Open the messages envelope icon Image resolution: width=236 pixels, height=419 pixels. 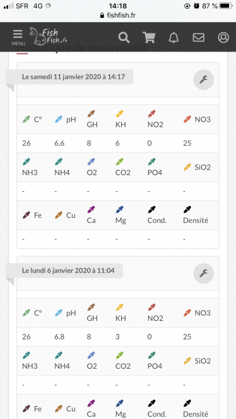pyautogui.click(x=198, y=37)
